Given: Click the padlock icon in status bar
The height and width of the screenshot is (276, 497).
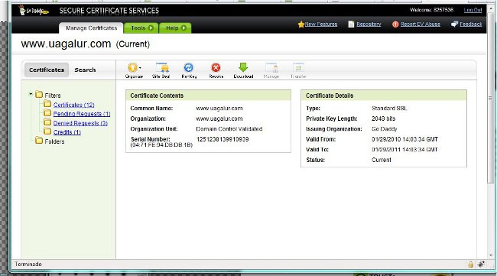Looking at the screenshot, I should tap(470, 265).
